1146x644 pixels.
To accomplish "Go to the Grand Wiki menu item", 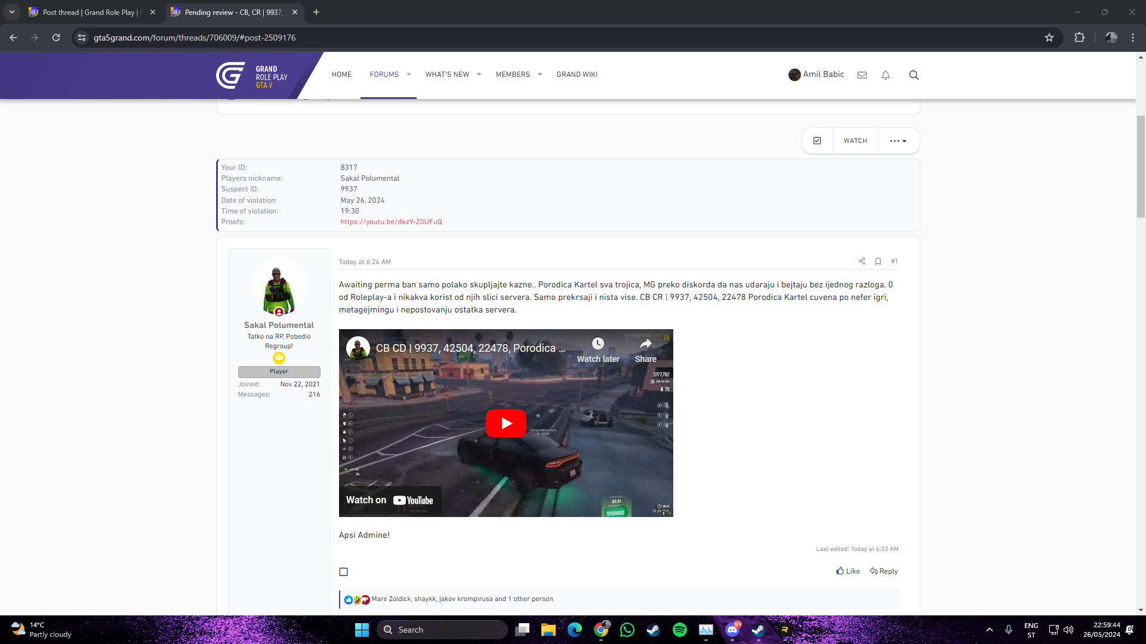I will point(577,75).
